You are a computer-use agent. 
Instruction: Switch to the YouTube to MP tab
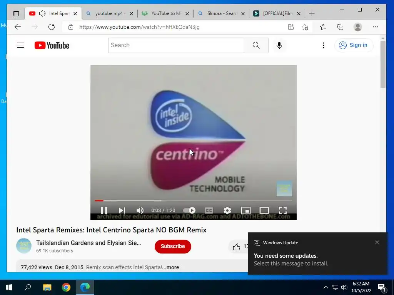[x=165, y=13]
